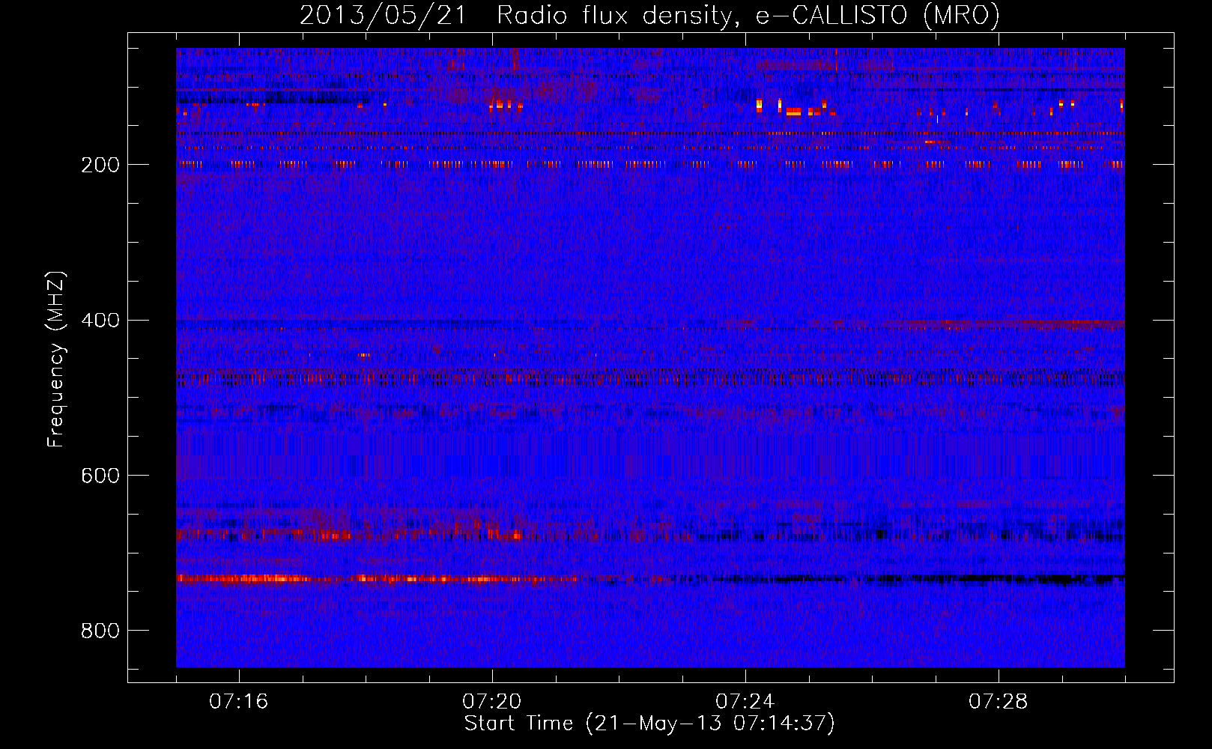Click the 200 frequency tick label
The width and height of the screenshot is (1212, 749).
(x=100, y=165)
